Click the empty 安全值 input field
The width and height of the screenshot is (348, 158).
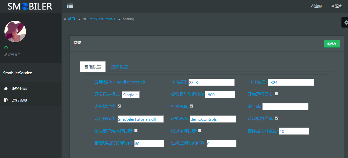click(x=285, y=107)
